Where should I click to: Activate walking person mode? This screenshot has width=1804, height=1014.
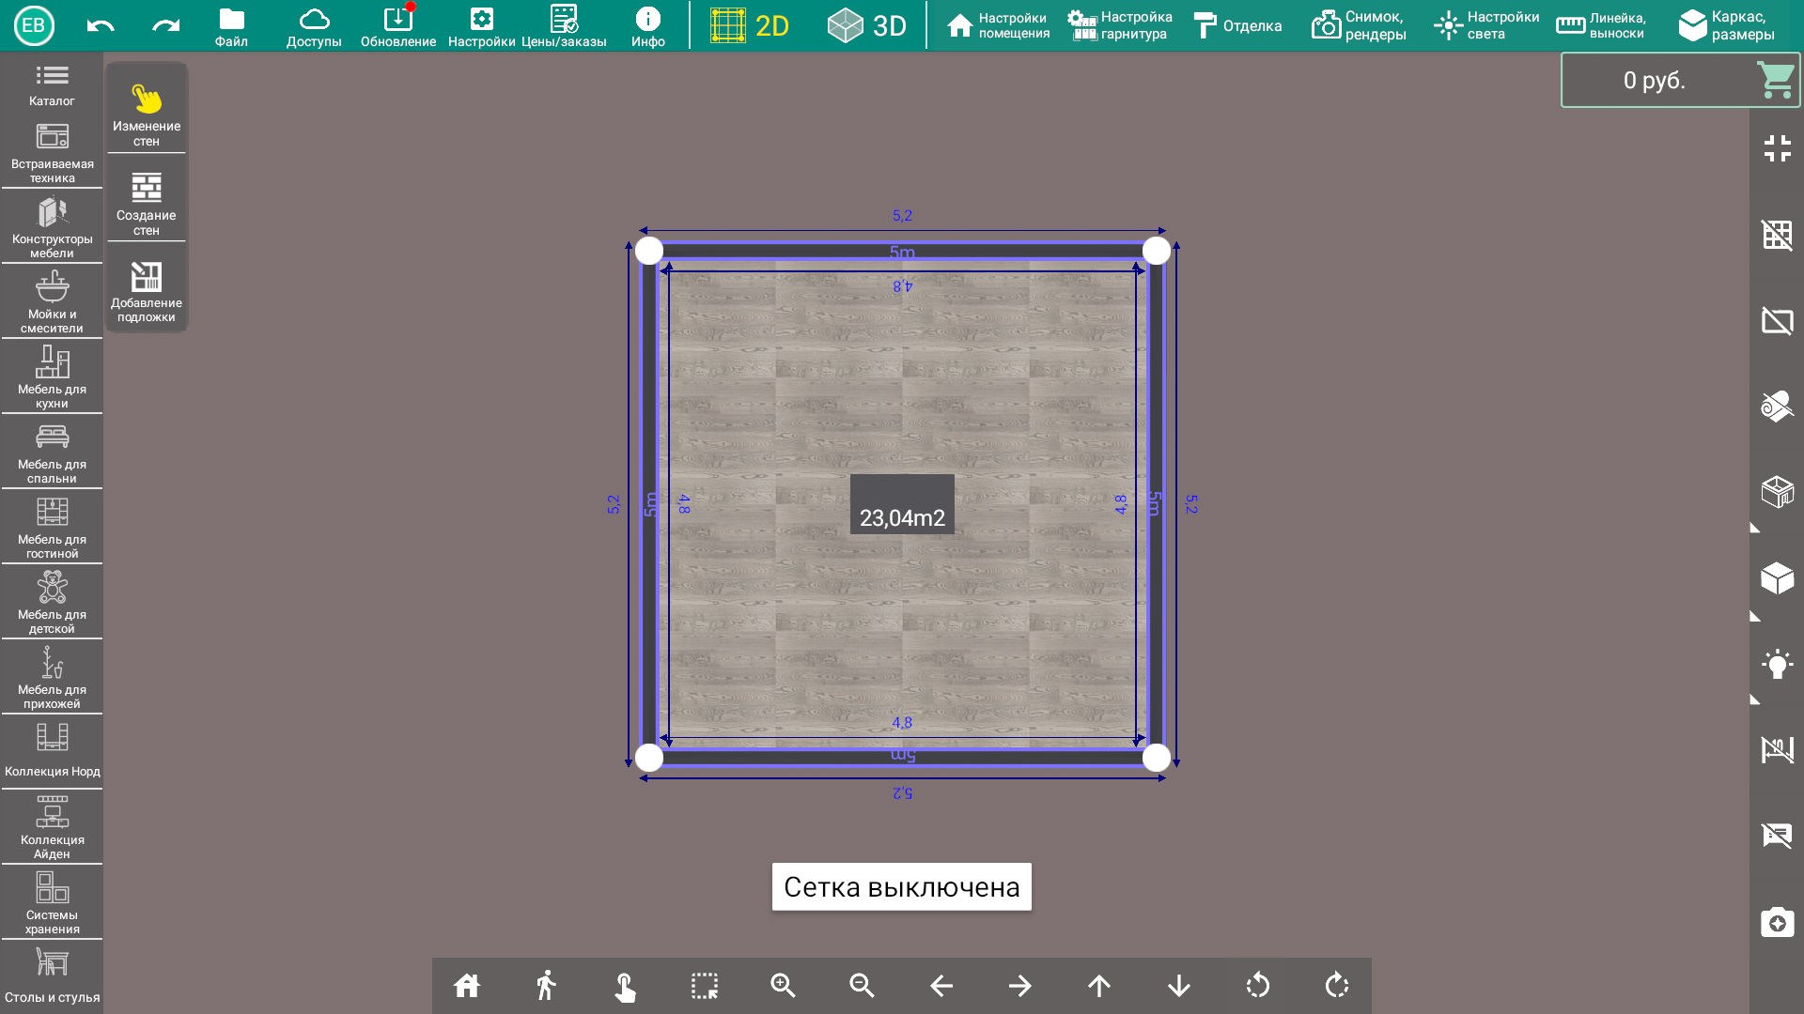click(x=546, y=986)
